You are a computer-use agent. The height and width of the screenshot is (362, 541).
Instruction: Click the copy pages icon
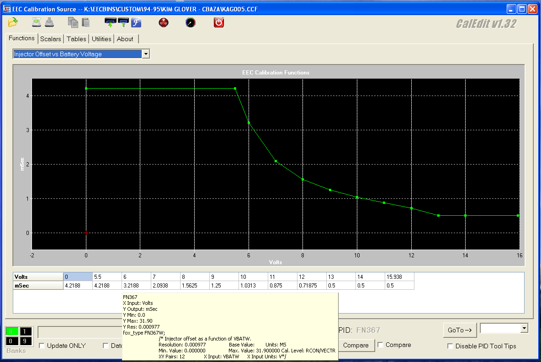coord(73,22)
